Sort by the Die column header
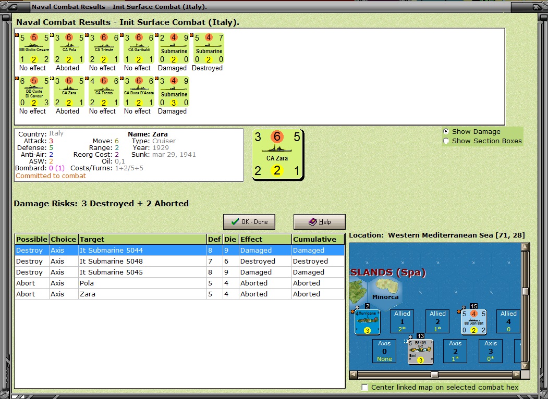The image size is (548, 399). click(230, 239)
